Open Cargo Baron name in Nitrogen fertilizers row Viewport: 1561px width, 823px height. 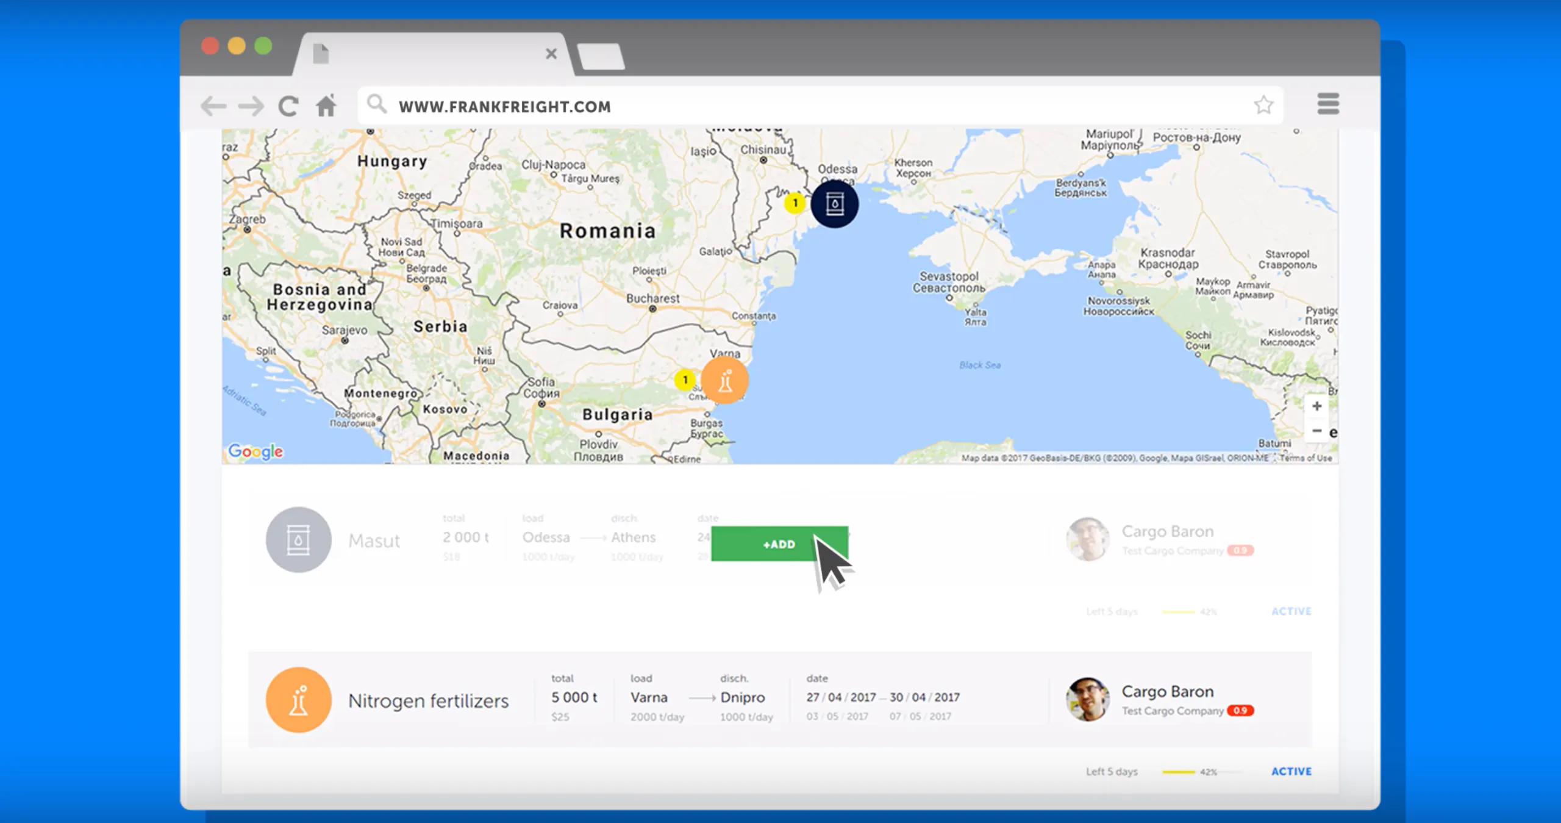[x=1168, y=691]
